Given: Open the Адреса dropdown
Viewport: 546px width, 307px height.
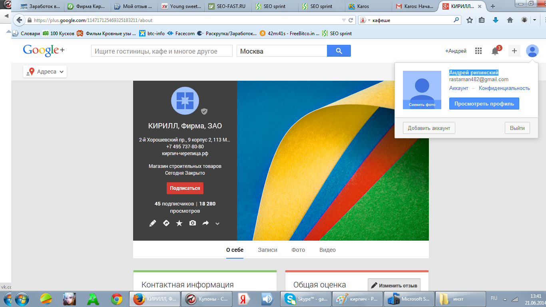Looking at the screenshot, I should (45, 72).
